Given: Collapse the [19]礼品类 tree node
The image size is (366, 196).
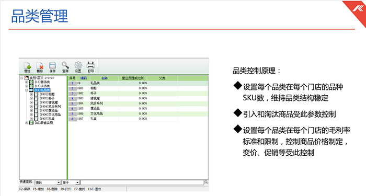Looking at the screenshot, I should [x=26, y=90].
